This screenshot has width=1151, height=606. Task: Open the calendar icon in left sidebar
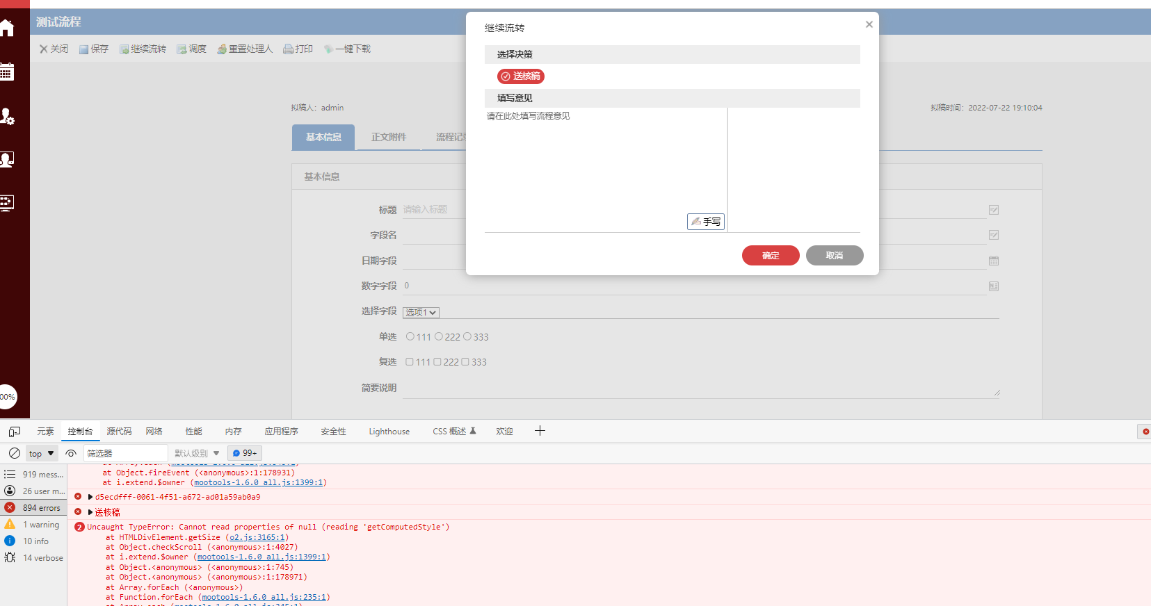(x=7, y=72)
